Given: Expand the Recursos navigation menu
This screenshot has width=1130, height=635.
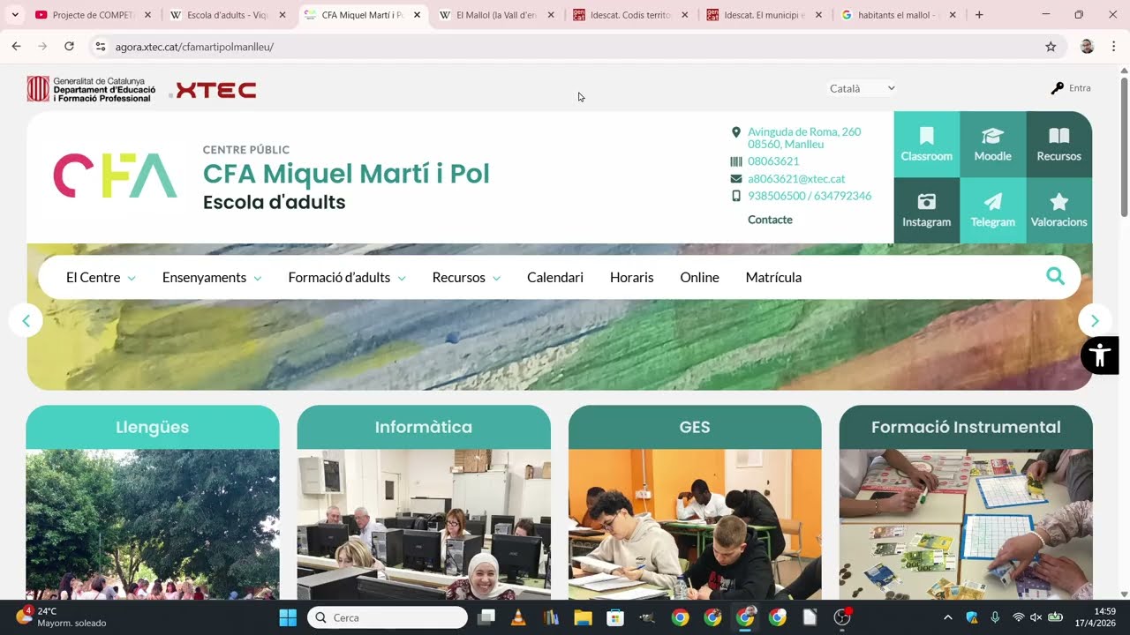Looking at the screenshot, I should click(466, 277).
